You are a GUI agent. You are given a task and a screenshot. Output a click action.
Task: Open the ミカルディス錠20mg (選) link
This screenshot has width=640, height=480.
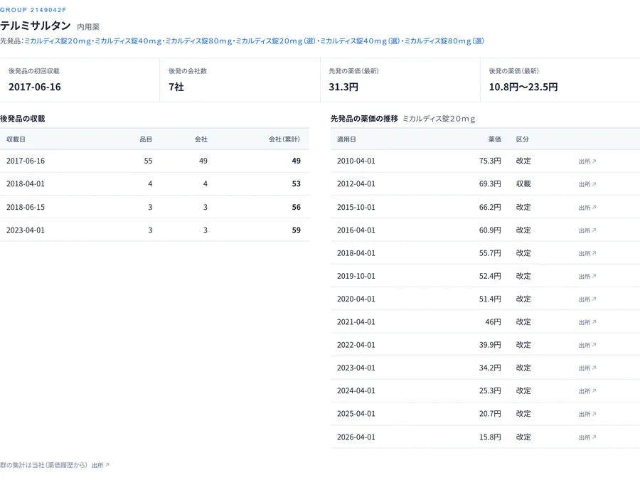point(275,41)
